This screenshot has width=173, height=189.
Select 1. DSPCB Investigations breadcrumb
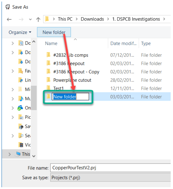136,19
